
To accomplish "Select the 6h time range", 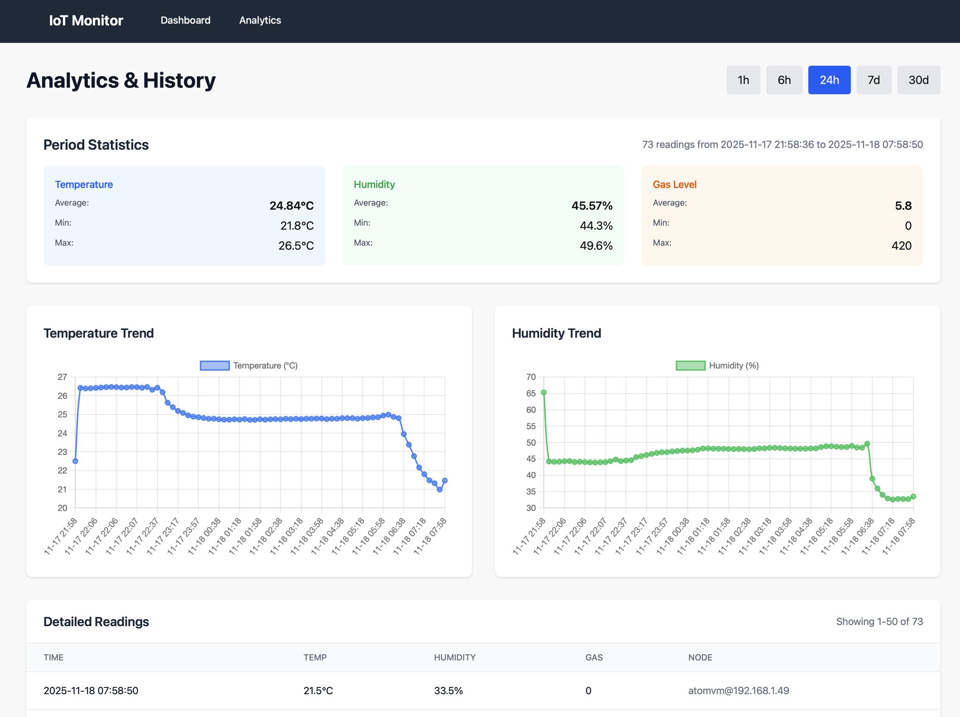I will point(784,80).
